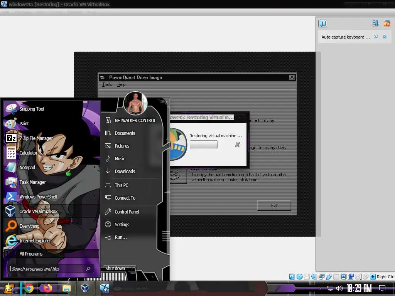Open Tools menu in PowerQuest Drive Image
The width and height of the screenshot is (395, 296).
(x=107, y=84)
